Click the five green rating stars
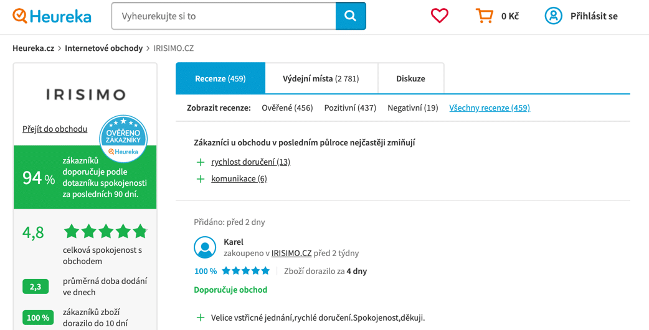 (105, 232)
